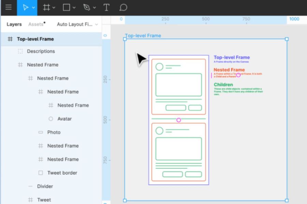The width and height of the screenshot is (307, 204).
Task: Switch to the Layers tab
Action: click(14, 24)
